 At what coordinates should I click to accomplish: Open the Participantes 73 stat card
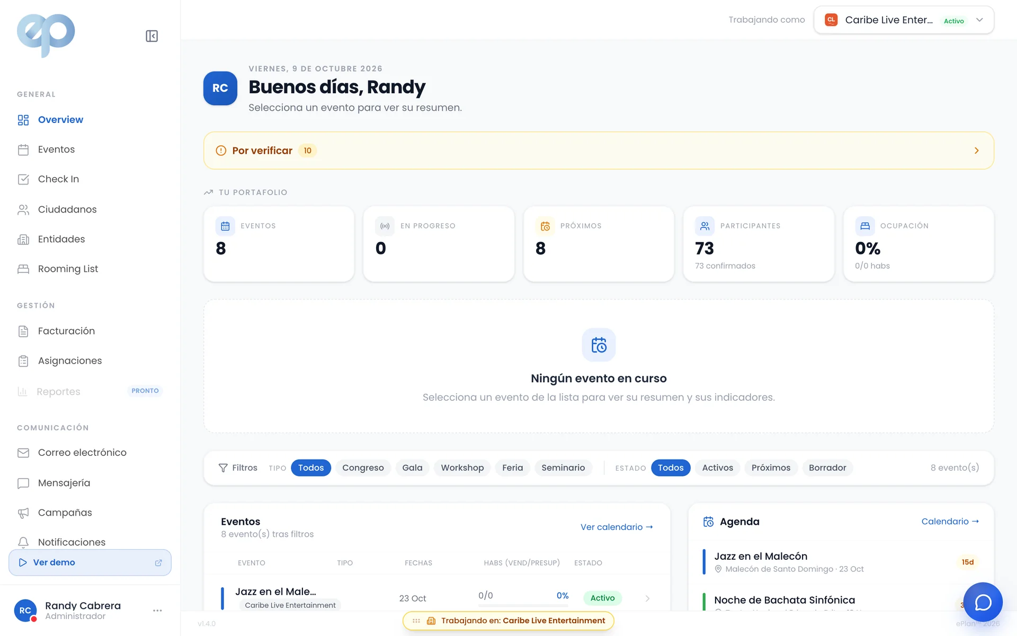coord(759,244)
